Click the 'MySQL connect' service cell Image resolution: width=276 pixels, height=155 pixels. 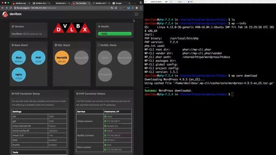pyautogui.click(x=90, y=135)
